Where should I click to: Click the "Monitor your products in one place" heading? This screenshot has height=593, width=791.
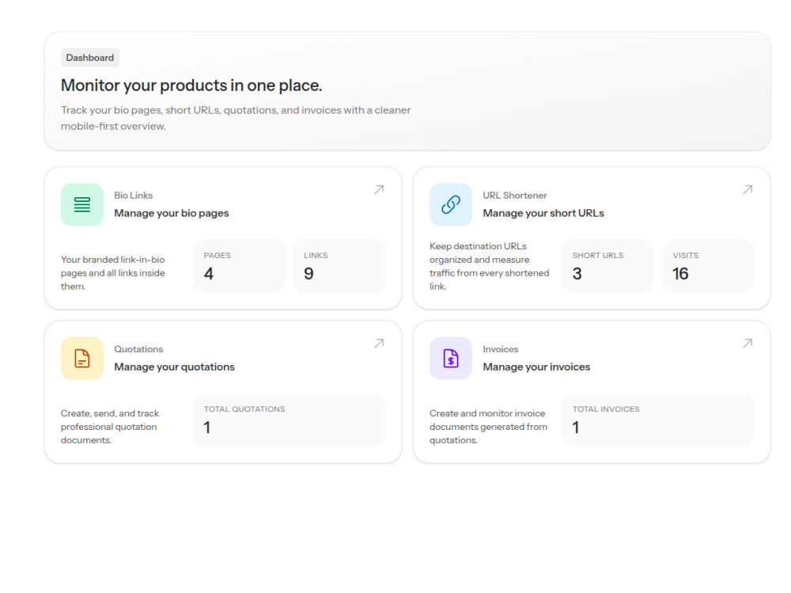coord(191,86)
